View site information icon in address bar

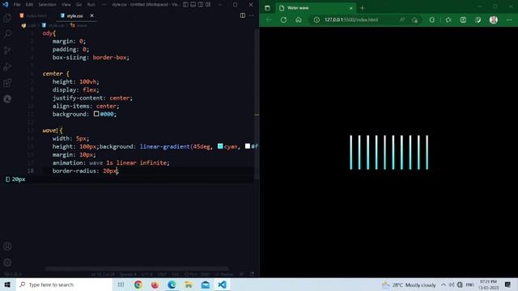point(316,19)
